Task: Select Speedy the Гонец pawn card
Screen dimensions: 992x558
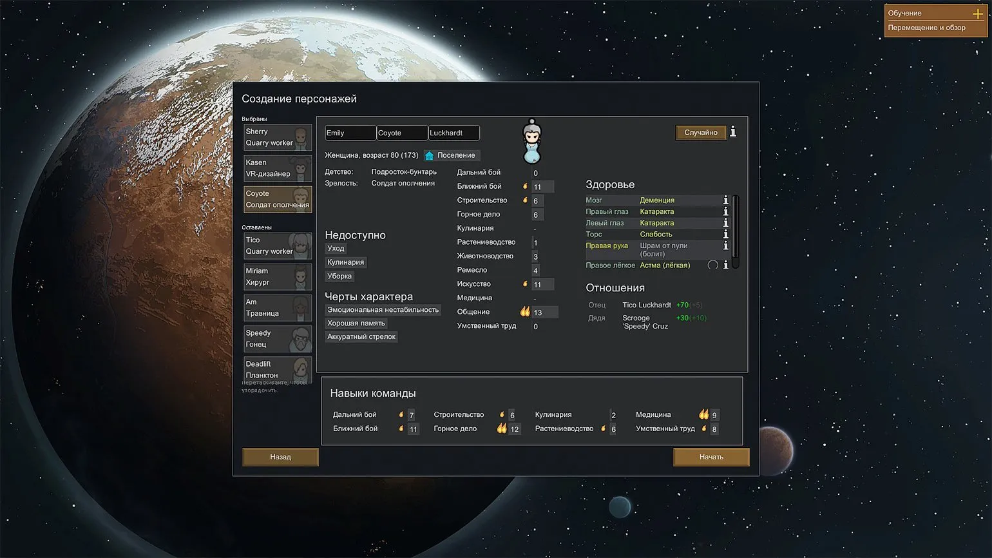Action: pyautogui.click(x=278, y=339)
